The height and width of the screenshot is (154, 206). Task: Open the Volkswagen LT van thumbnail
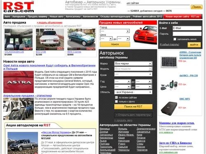tap(19, 39)
